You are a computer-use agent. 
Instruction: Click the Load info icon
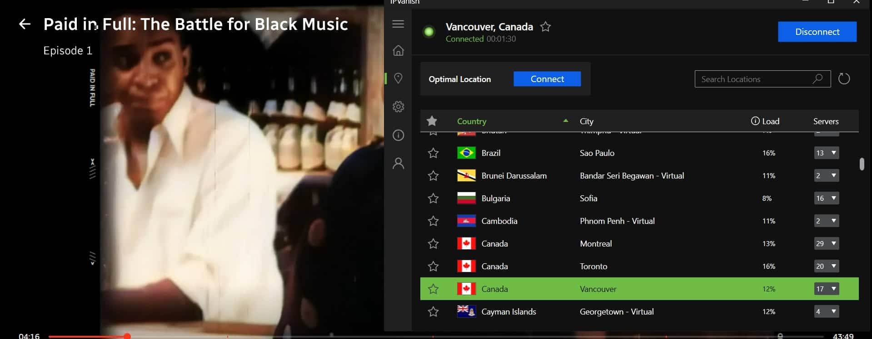(755, 121)
